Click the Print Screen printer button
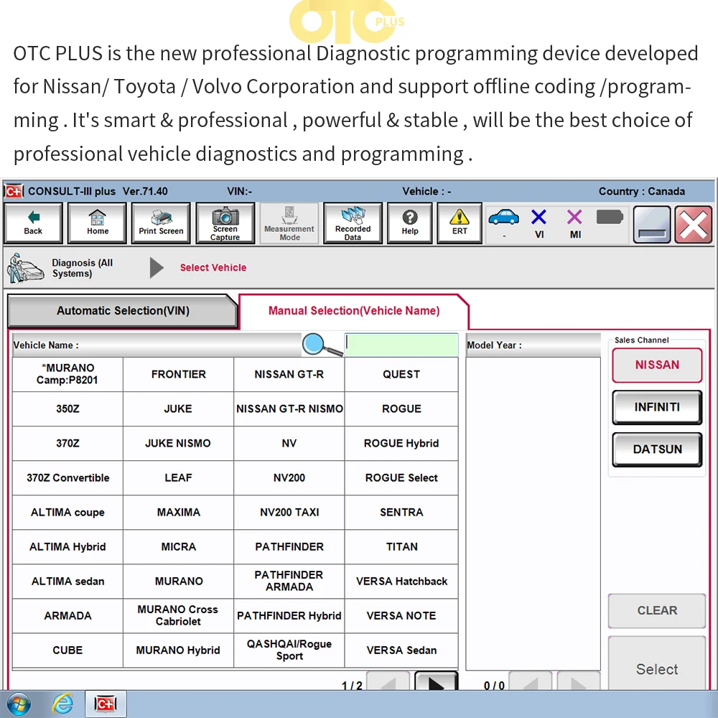This screenshot has width=718, height=718. 161,223
